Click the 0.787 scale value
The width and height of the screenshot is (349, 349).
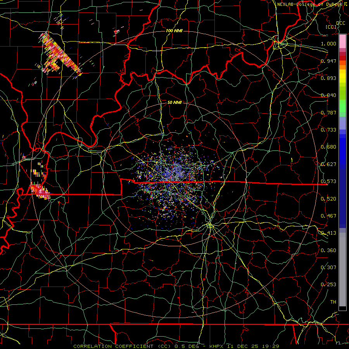pyautogui.click(x=328, y=112)
